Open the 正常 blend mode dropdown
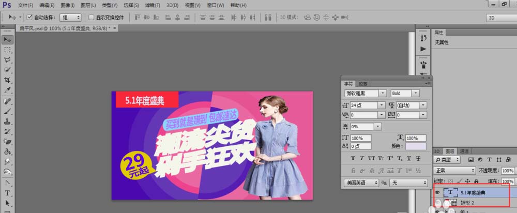Image resolution: width=517 pixels, height=213 pixels. [x=454, y=171]
